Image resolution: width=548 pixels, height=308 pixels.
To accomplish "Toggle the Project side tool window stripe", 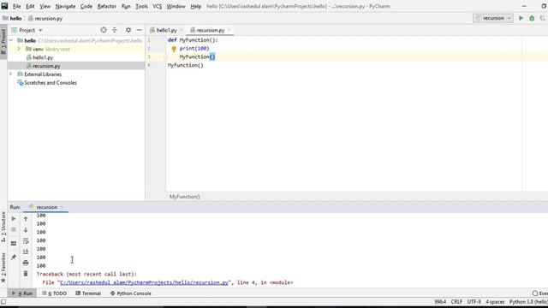I will [x=3, y=41].
